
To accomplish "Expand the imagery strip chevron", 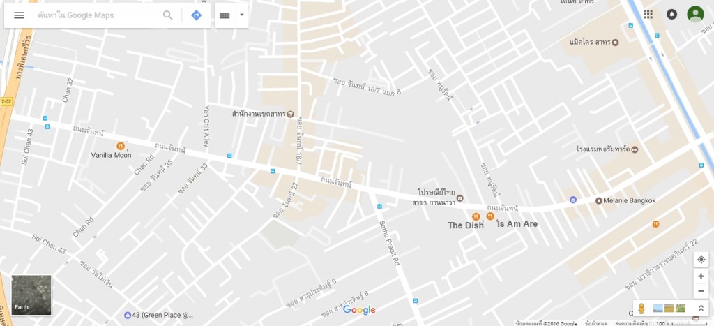I will (701, 309).
